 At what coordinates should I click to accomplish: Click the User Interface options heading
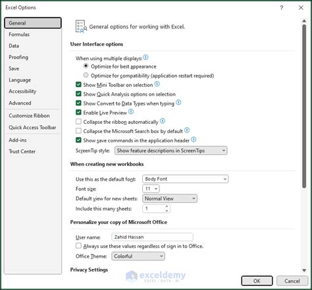97,44
